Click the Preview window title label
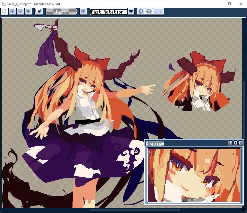Image resolution: width=247 pixels, height=213 pixels. pyautogui.click(x=155, y=144)
